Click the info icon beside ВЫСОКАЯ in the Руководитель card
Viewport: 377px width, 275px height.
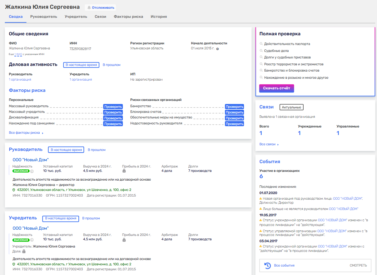pos(32,171)
